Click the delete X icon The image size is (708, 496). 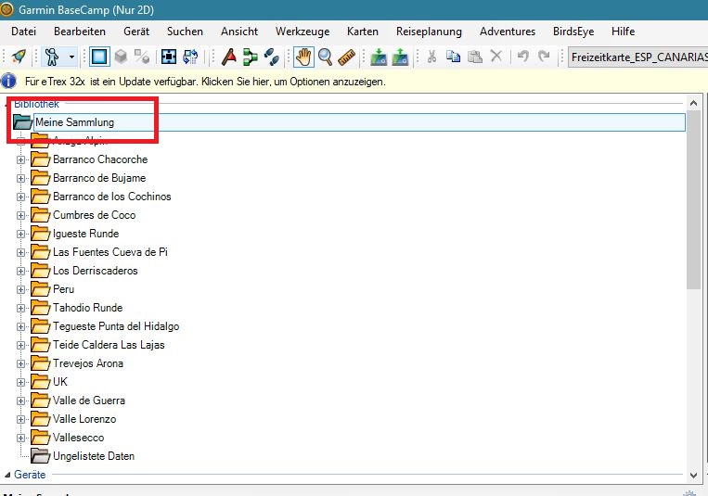[x=496, y=57]
